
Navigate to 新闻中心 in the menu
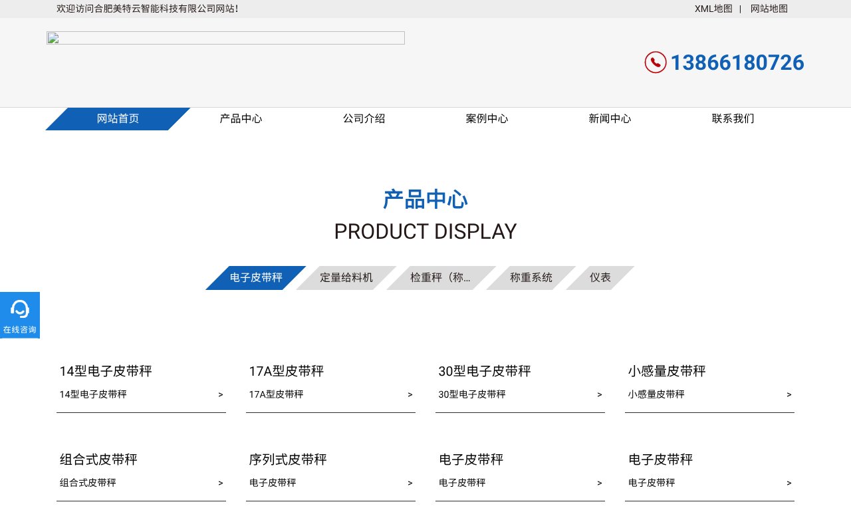pyautogui.click(x=610, y=118)
